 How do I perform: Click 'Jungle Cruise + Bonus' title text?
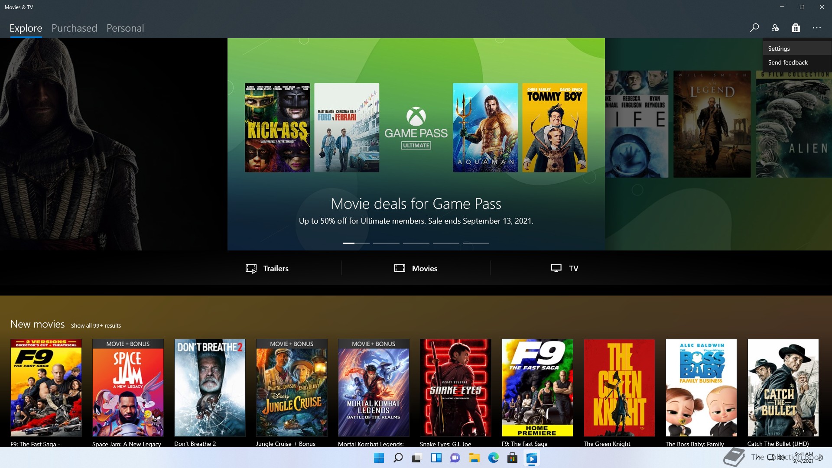(x=286, y=444)
